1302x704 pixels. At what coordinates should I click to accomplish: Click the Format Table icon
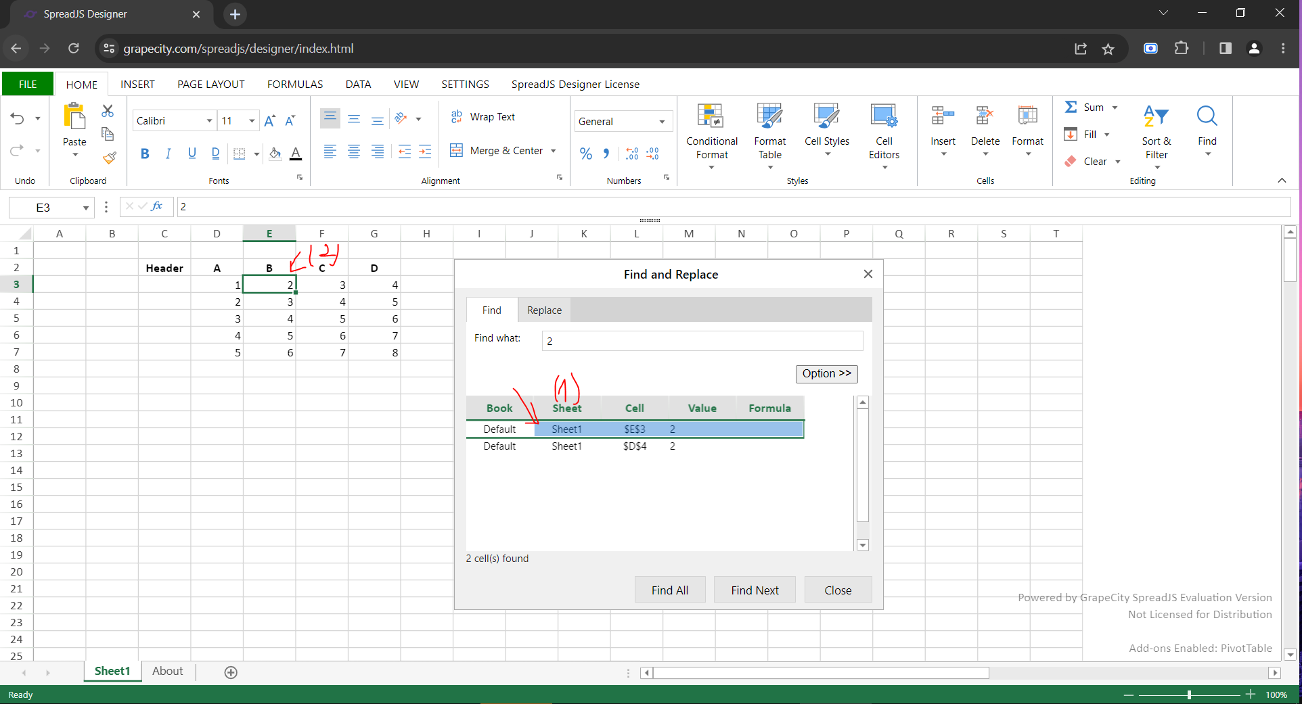click(x=769, y=117)
